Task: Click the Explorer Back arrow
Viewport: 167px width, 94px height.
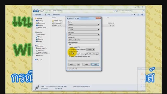Action: point(34,11)
